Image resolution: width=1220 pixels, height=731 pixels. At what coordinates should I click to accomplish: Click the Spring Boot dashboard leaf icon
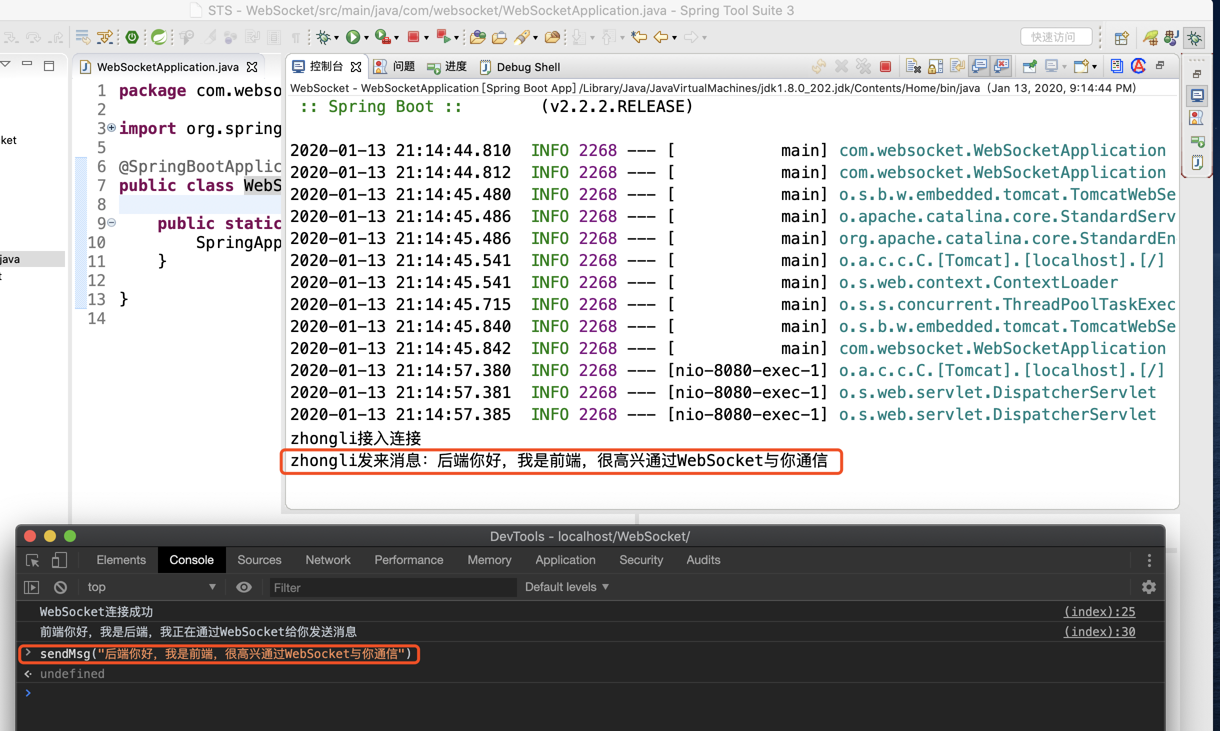159,37
